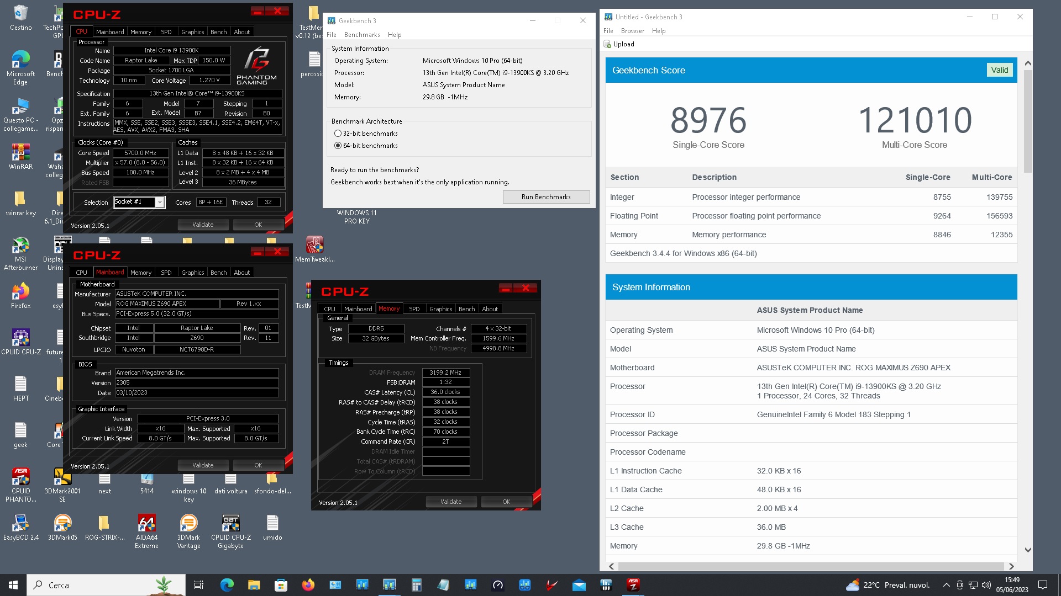Image resolution: width=1061 pixels, height=596 pixels.
Task: Open the volume control in system tray
Action: (x=986, y=585)
